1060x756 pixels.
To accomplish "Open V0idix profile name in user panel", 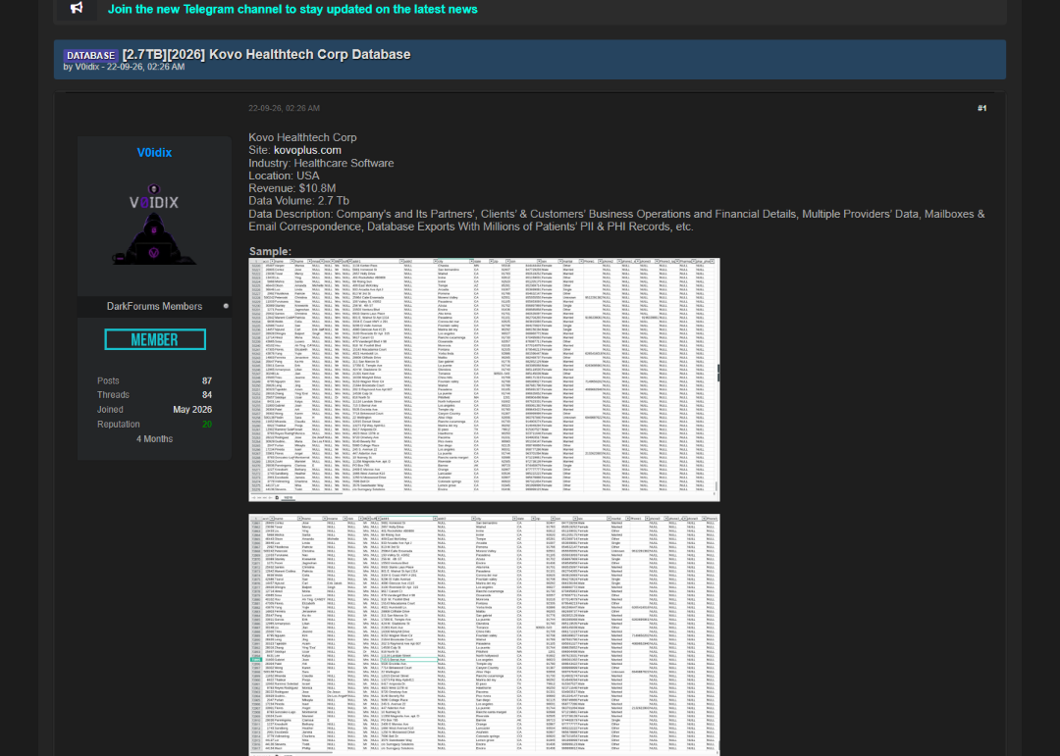I will coord(154,153).
